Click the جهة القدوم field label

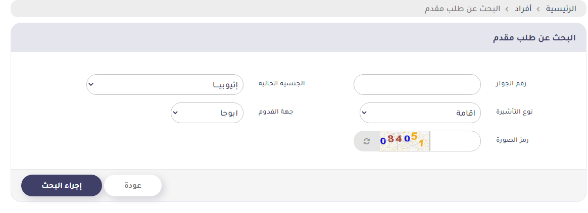tap(276, 112)
